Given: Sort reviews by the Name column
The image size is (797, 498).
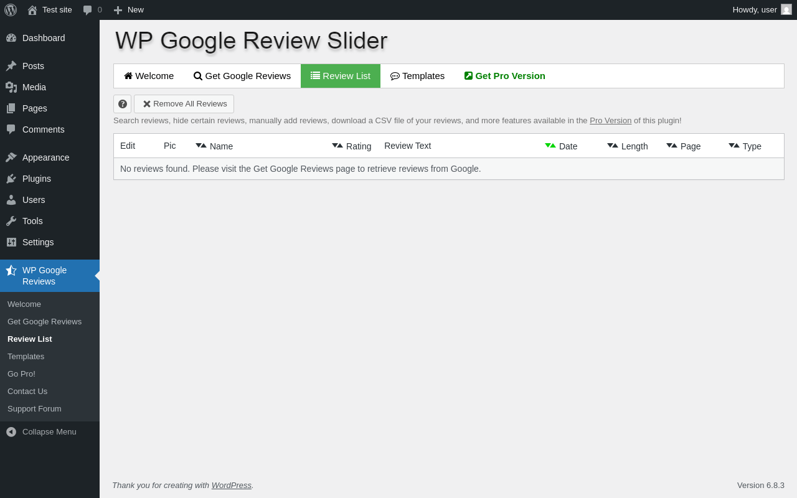Looking at the screenshot, I should pos(214,146).
